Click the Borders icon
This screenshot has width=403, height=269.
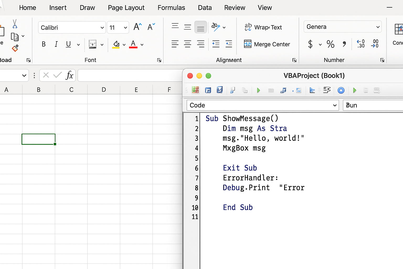(x=93, y=44)
